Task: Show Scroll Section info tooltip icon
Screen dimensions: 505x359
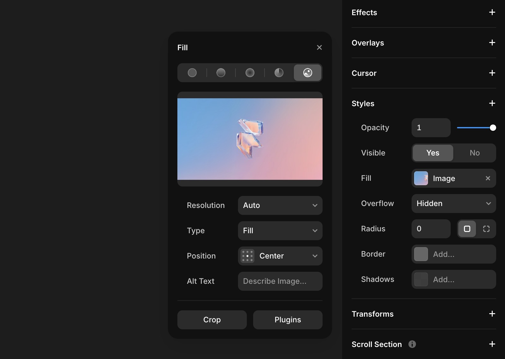Action: pos(412,344)
